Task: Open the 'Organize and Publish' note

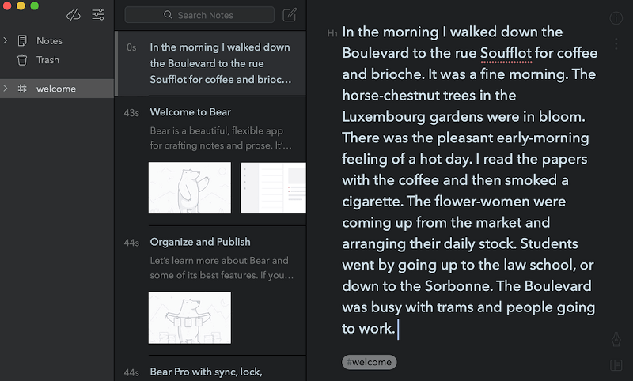Action: pyautogui.click(x=200, y=242)
